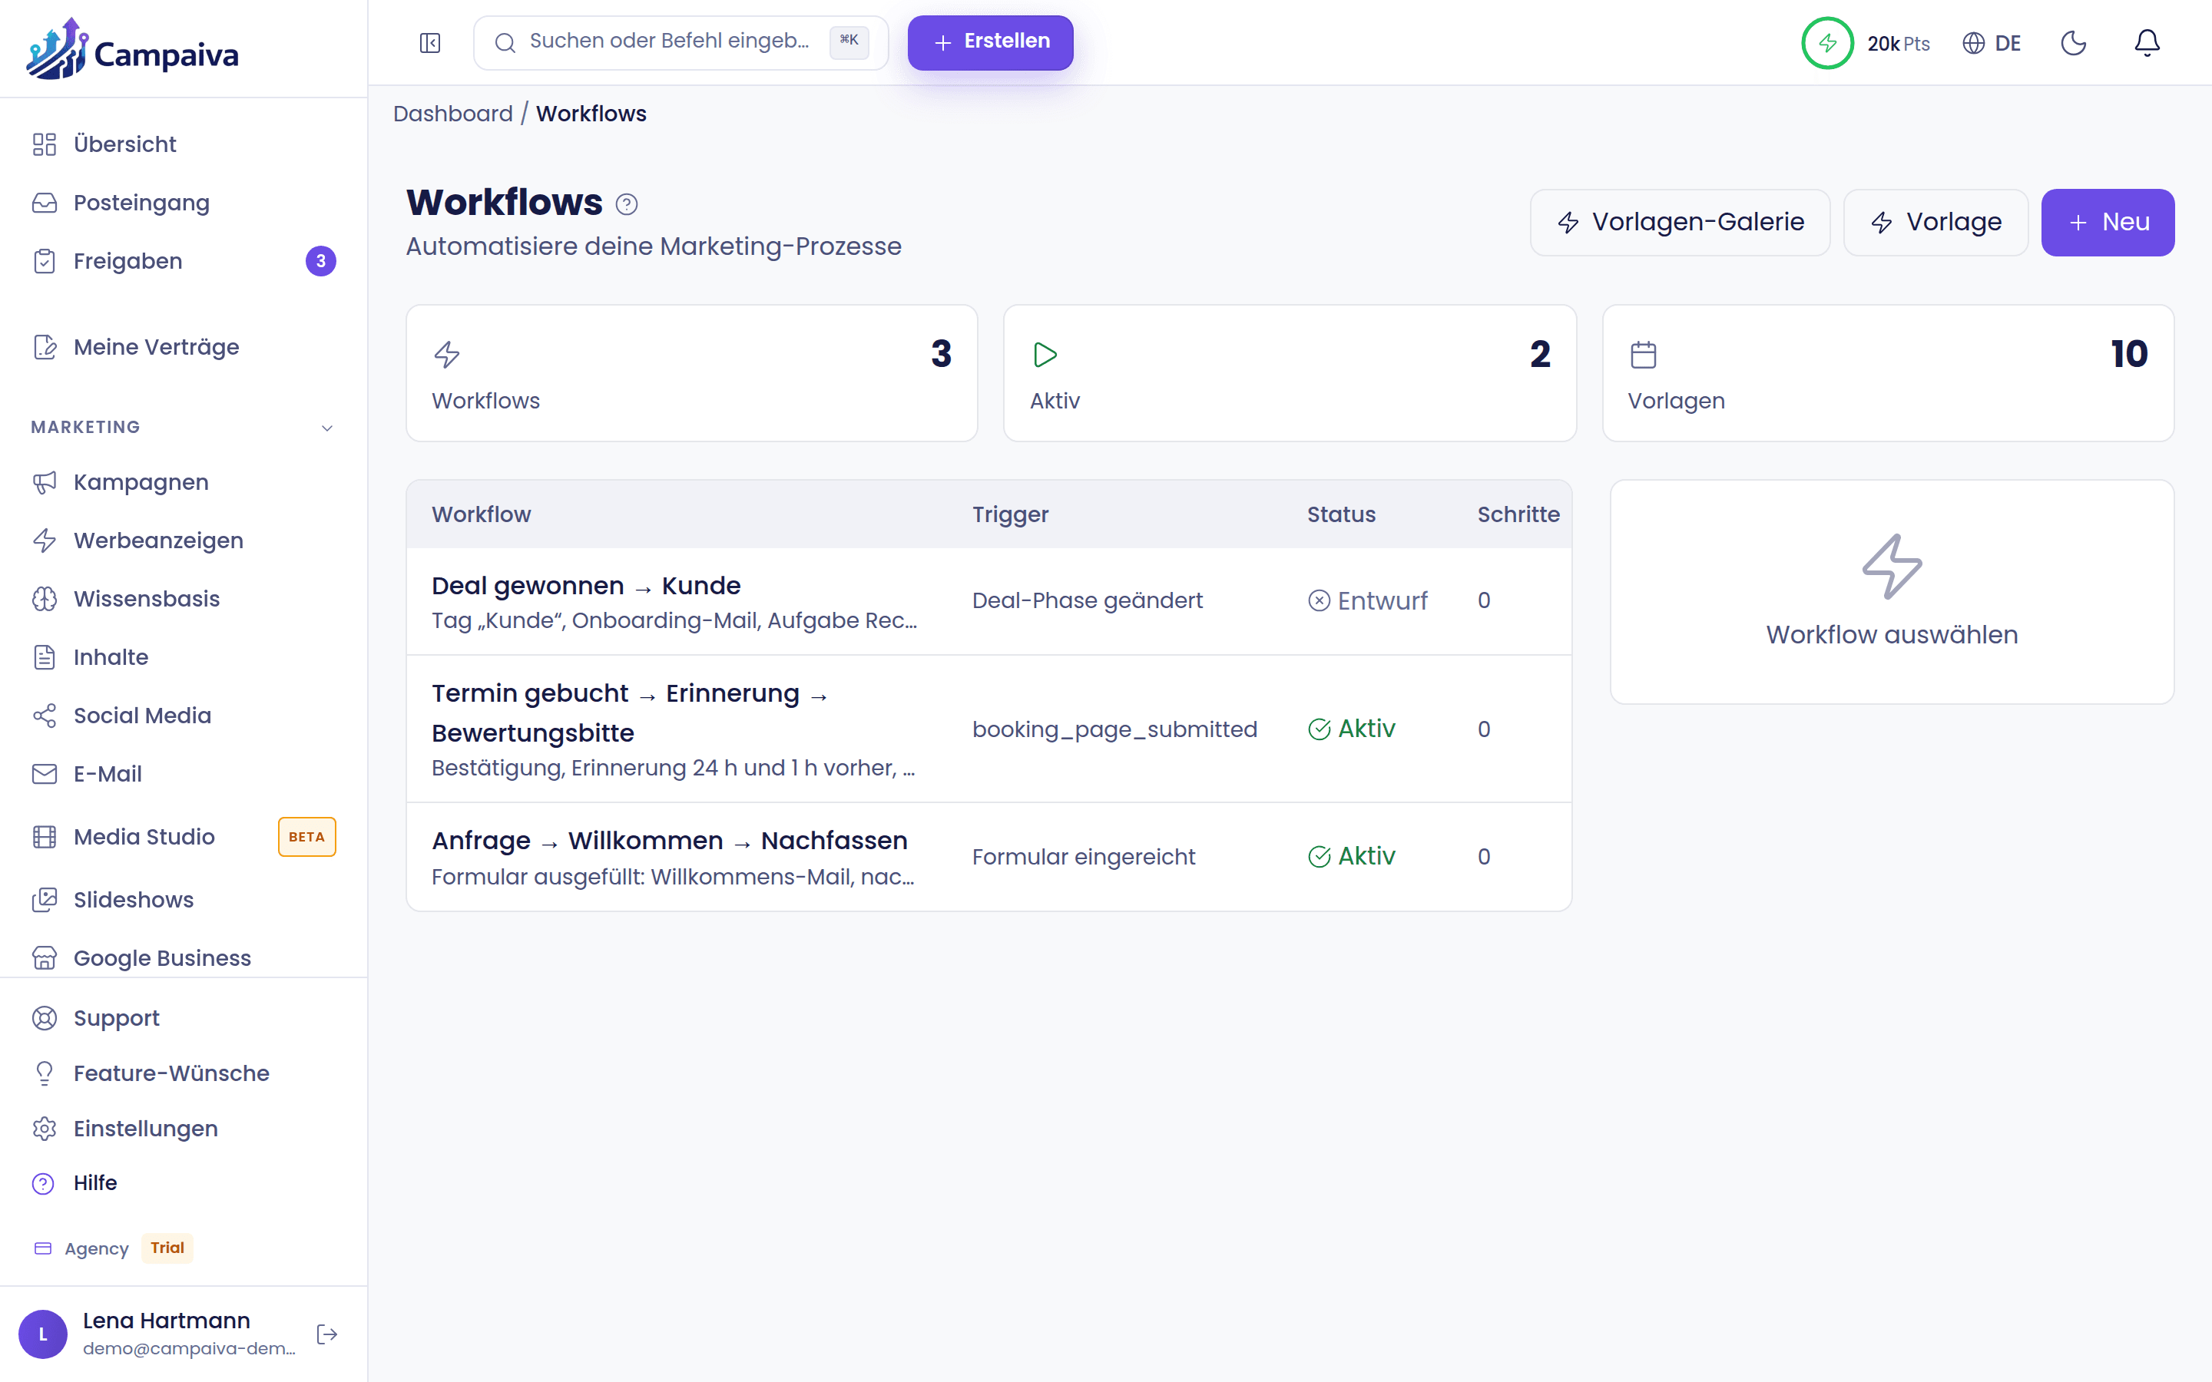
Task: Click the large bolt icon in the detail panel
Action: pyautogui.click(x=1892, y=567)
